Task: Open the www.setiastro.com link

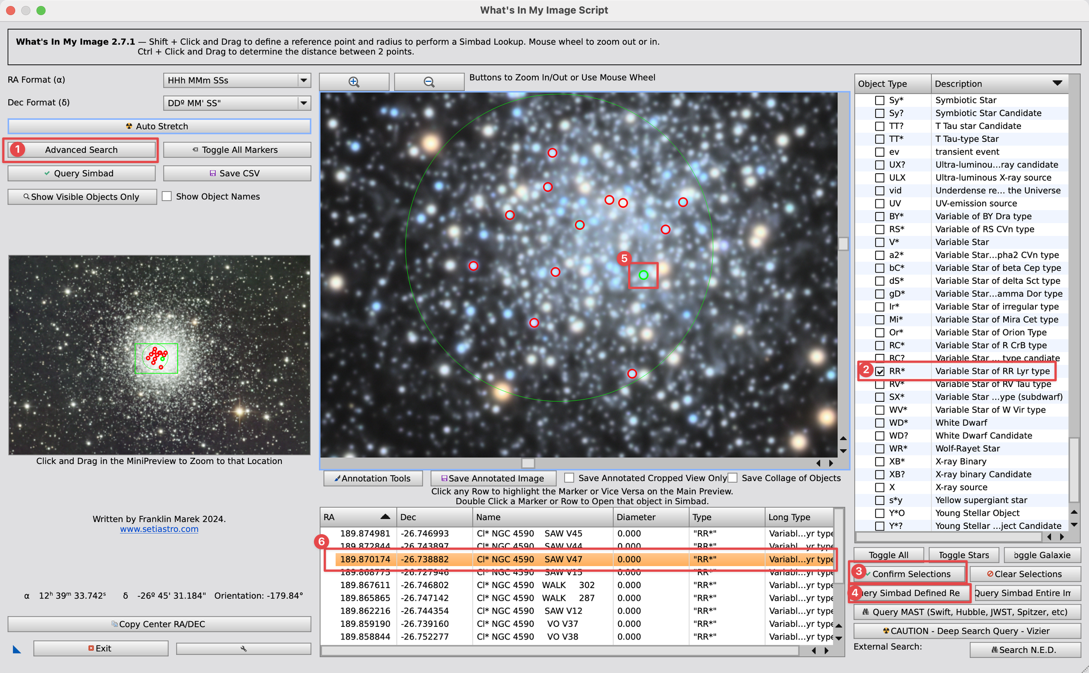Action: [159, 529]
